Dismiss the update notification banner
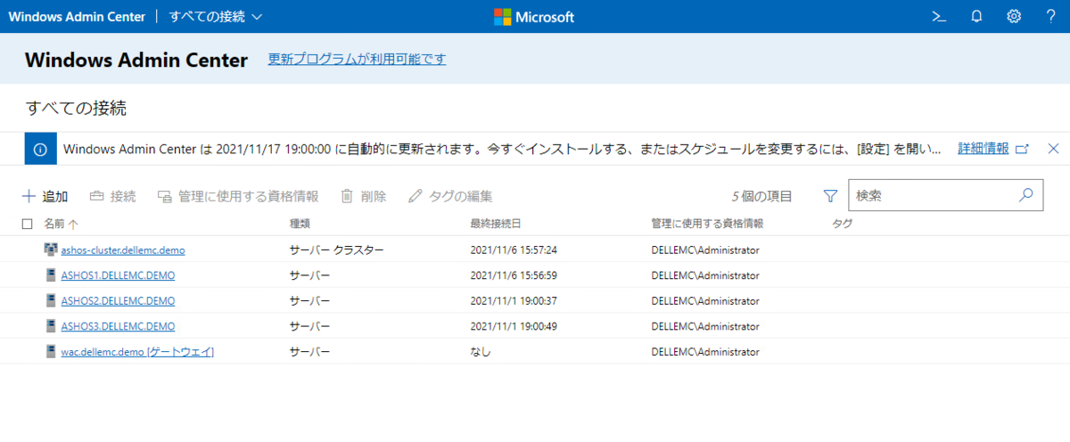Viewport: 1070px width, 442px height. click(x=1053, y=149)
